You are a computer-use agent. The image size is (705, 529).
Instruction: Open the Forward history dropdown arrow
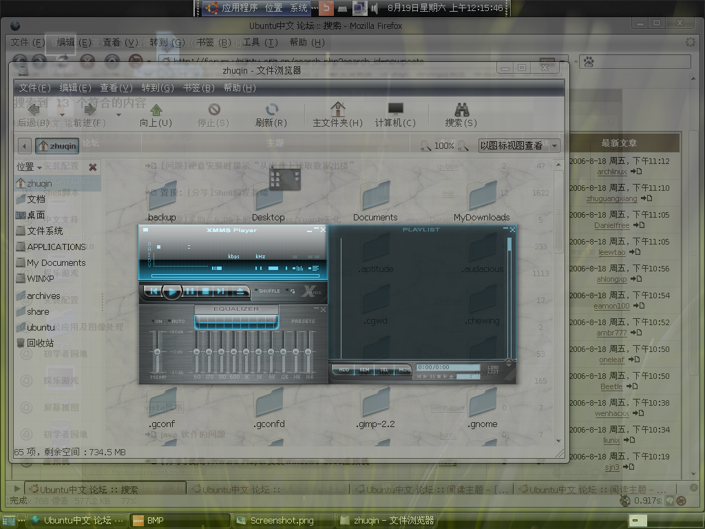[118, 115]
